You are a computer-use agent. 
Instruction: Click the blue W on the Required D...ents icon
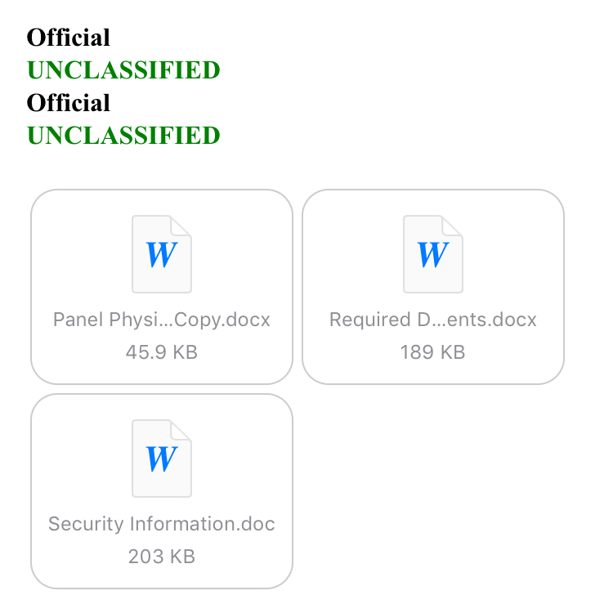432,254
